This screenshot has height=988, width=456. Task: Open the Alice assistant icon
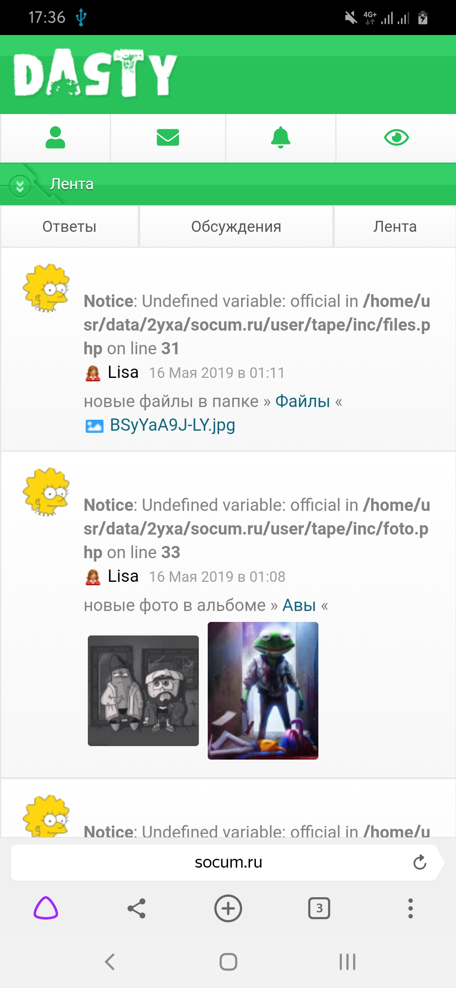coord(46,908)
